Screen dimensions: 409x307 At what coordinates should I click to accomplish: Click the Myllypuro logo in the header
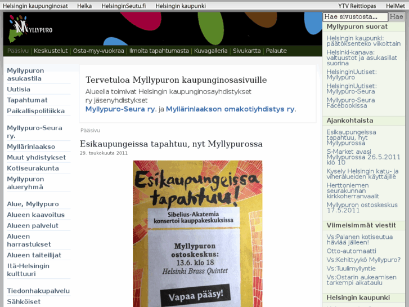pos(30,29)
